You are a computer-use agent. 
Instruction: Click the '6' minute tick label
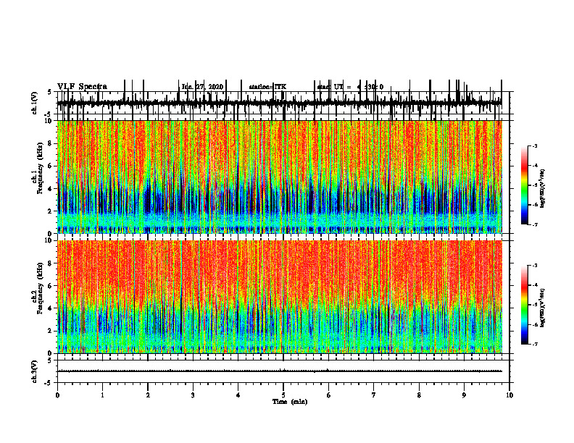(328, 395)
